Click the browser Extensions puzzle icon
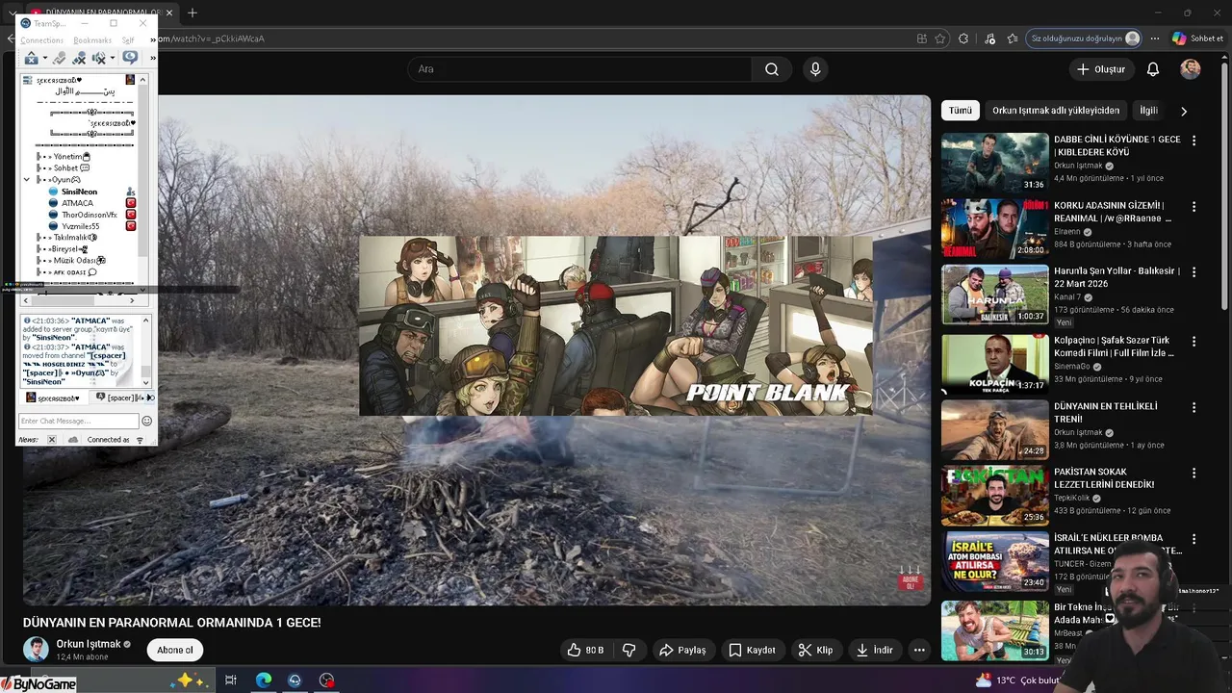 [963, 38]
